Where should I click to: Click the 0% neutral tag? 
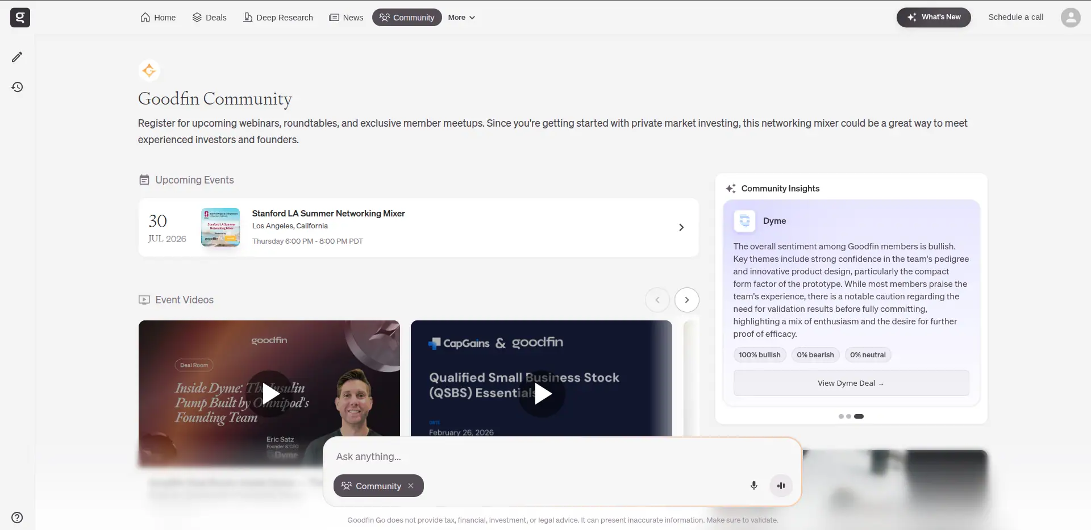coord(868,355)
